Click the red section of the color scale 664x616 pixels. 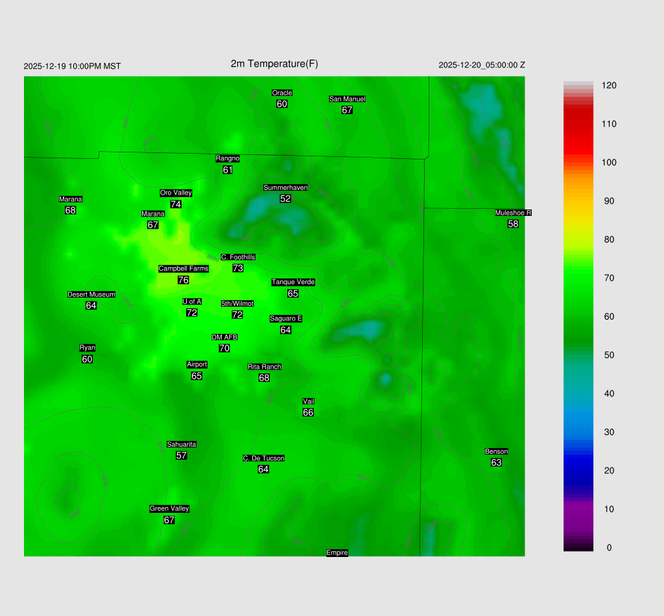pos(578,126)
